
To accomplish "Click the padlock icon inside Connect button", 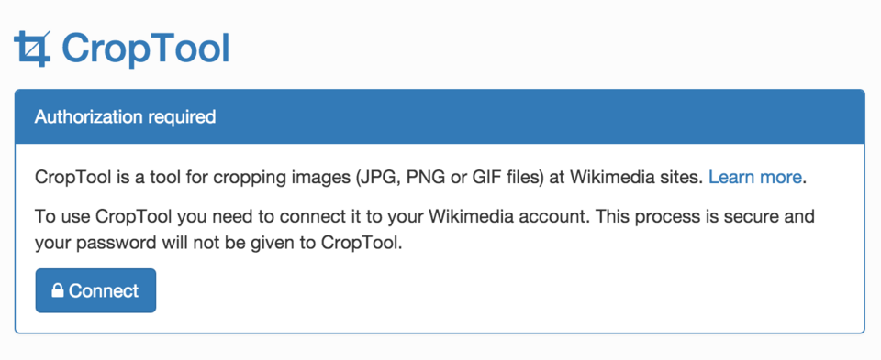I will 57,290.
